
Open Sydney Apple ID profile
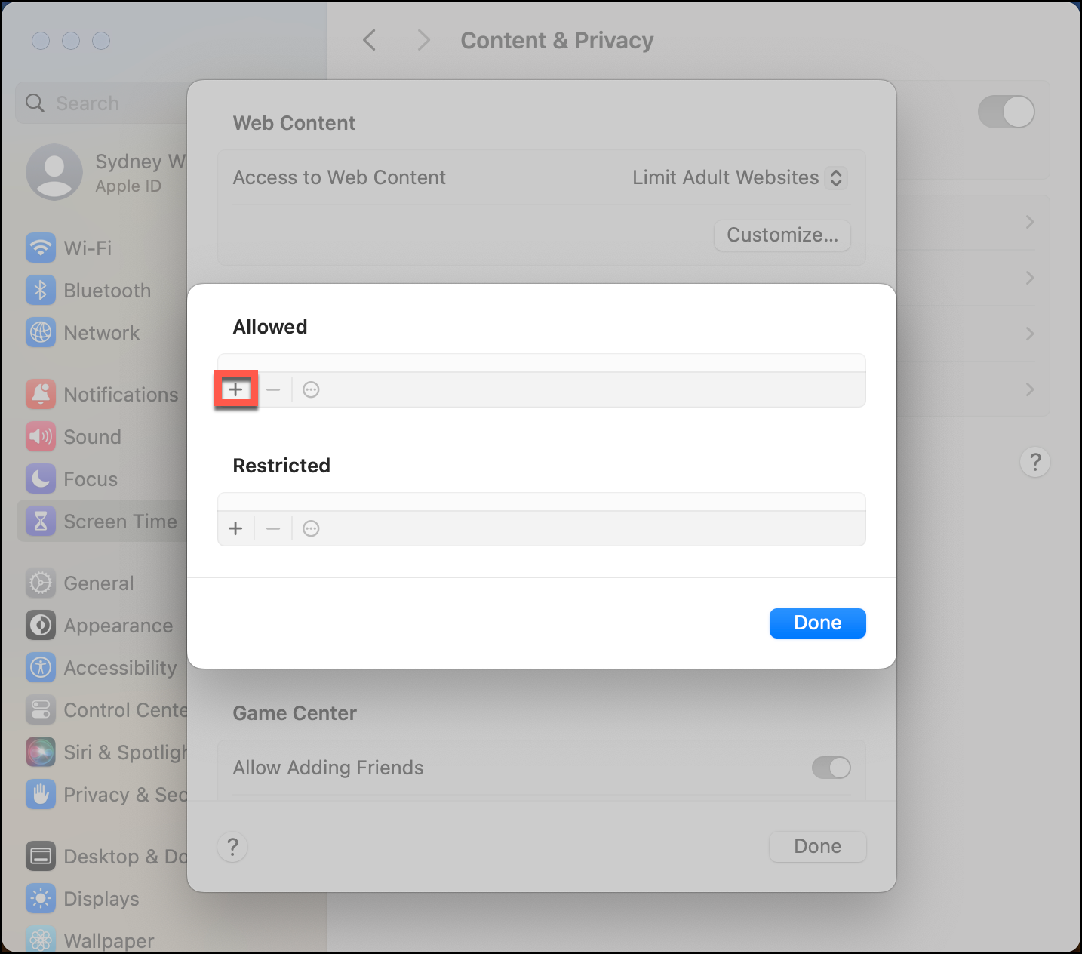(x=106, y=172)
